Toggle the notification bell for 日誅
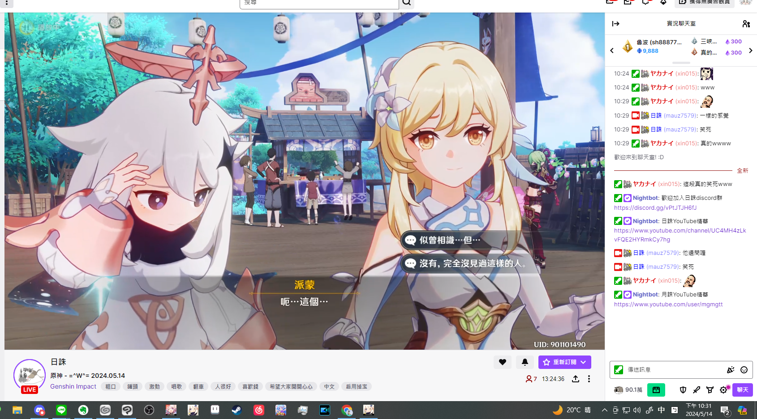Screen dimensions: 757x419 tap(525, 362)
